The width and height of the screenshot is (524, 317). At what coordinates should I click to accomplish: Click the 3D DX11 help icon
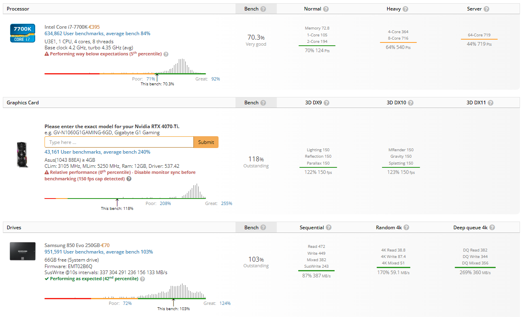490,103
